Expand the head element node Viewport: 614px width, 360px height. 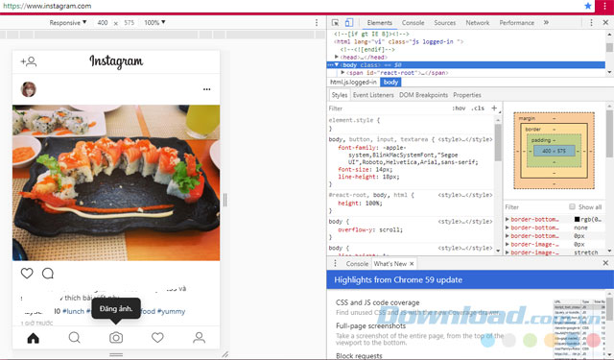[337, 58]
